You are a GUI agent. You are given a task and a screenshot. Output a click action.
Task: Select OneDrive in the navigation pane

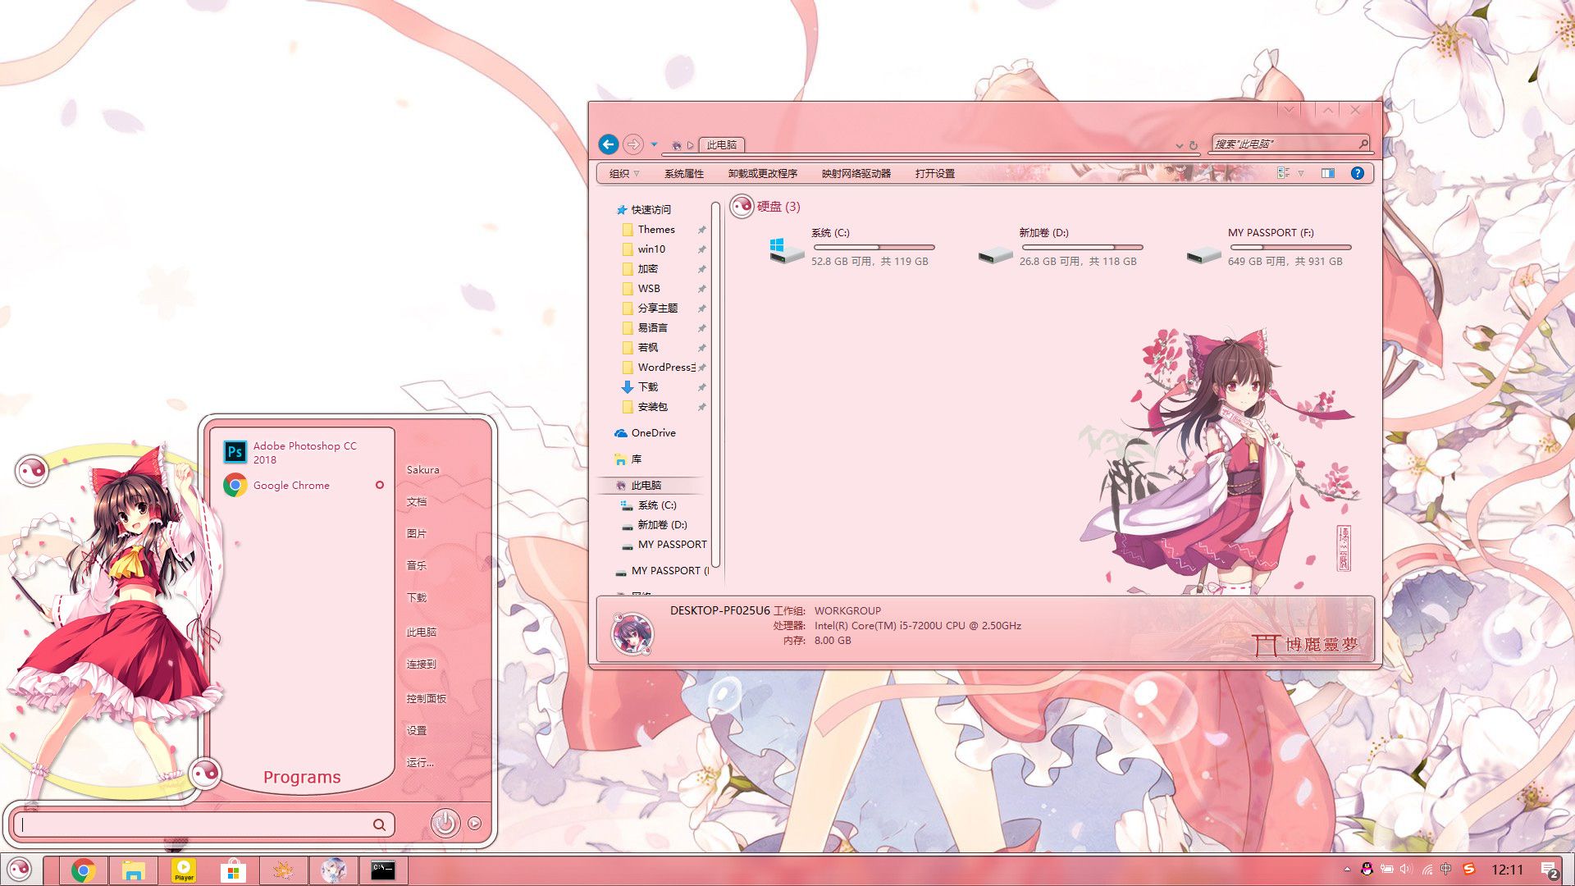(653, 433)
